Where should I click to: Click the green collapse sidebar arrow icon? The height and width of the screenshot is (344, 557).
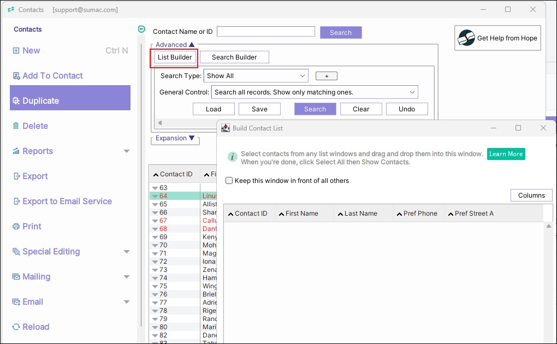[142, 29]
